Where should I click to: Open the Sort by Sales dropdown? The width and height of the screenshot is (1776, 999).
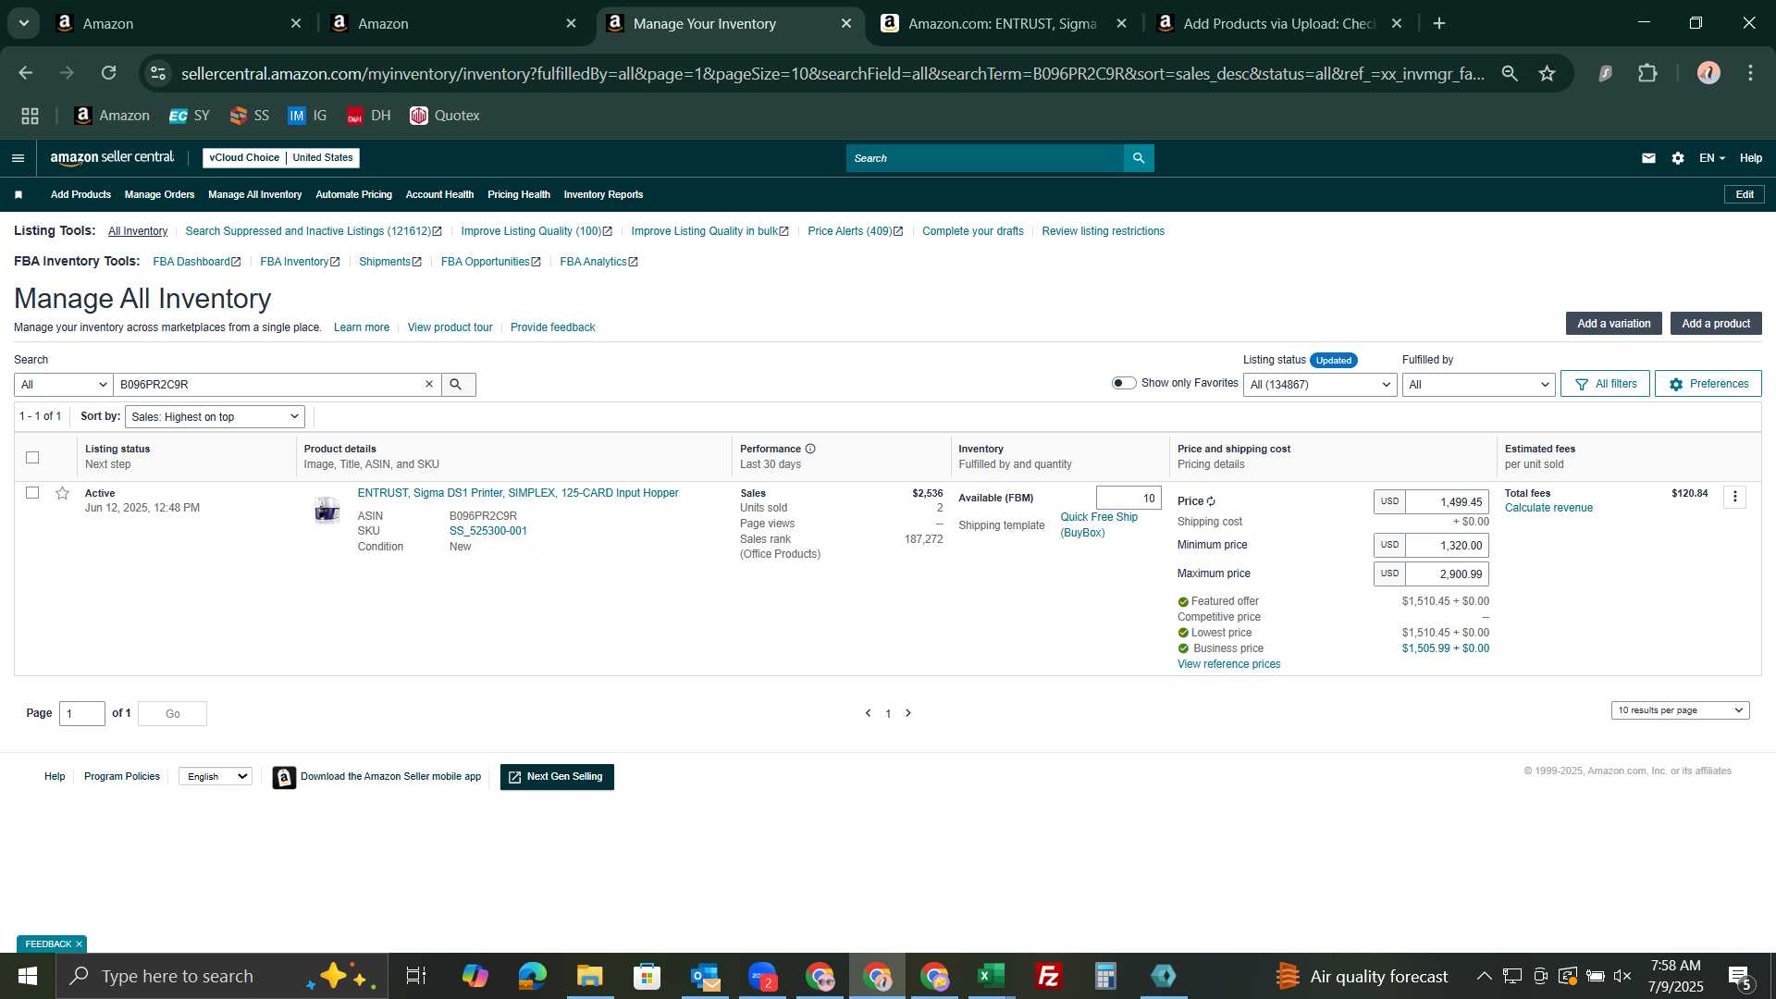(x=215, y=417)
